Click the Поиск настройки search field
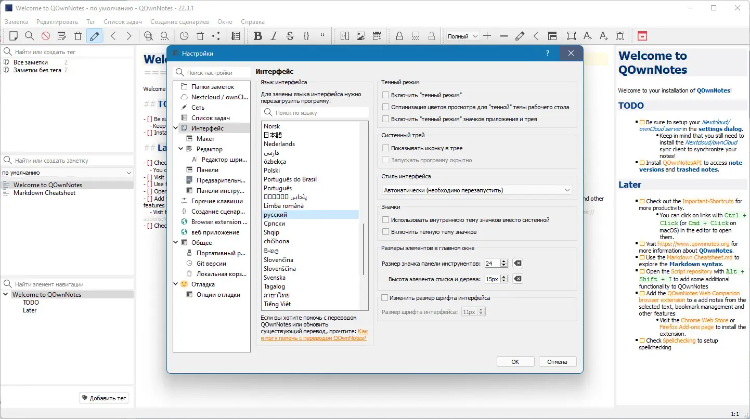Viewport: 750px width, 419px height. (212, 73)
